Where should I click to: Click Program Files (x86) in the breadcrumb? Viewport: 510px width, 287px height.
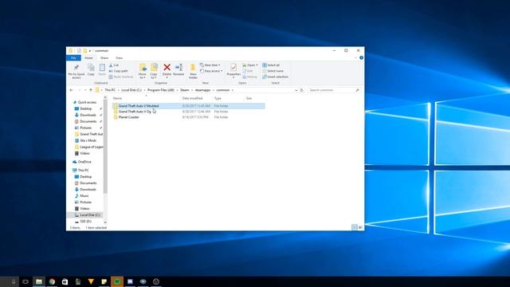tap(161, 90)
